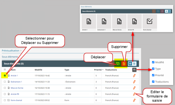Screen dimensions: 175x105
Task: Click the Article PR tile in grid view
Action: [134, 22]
